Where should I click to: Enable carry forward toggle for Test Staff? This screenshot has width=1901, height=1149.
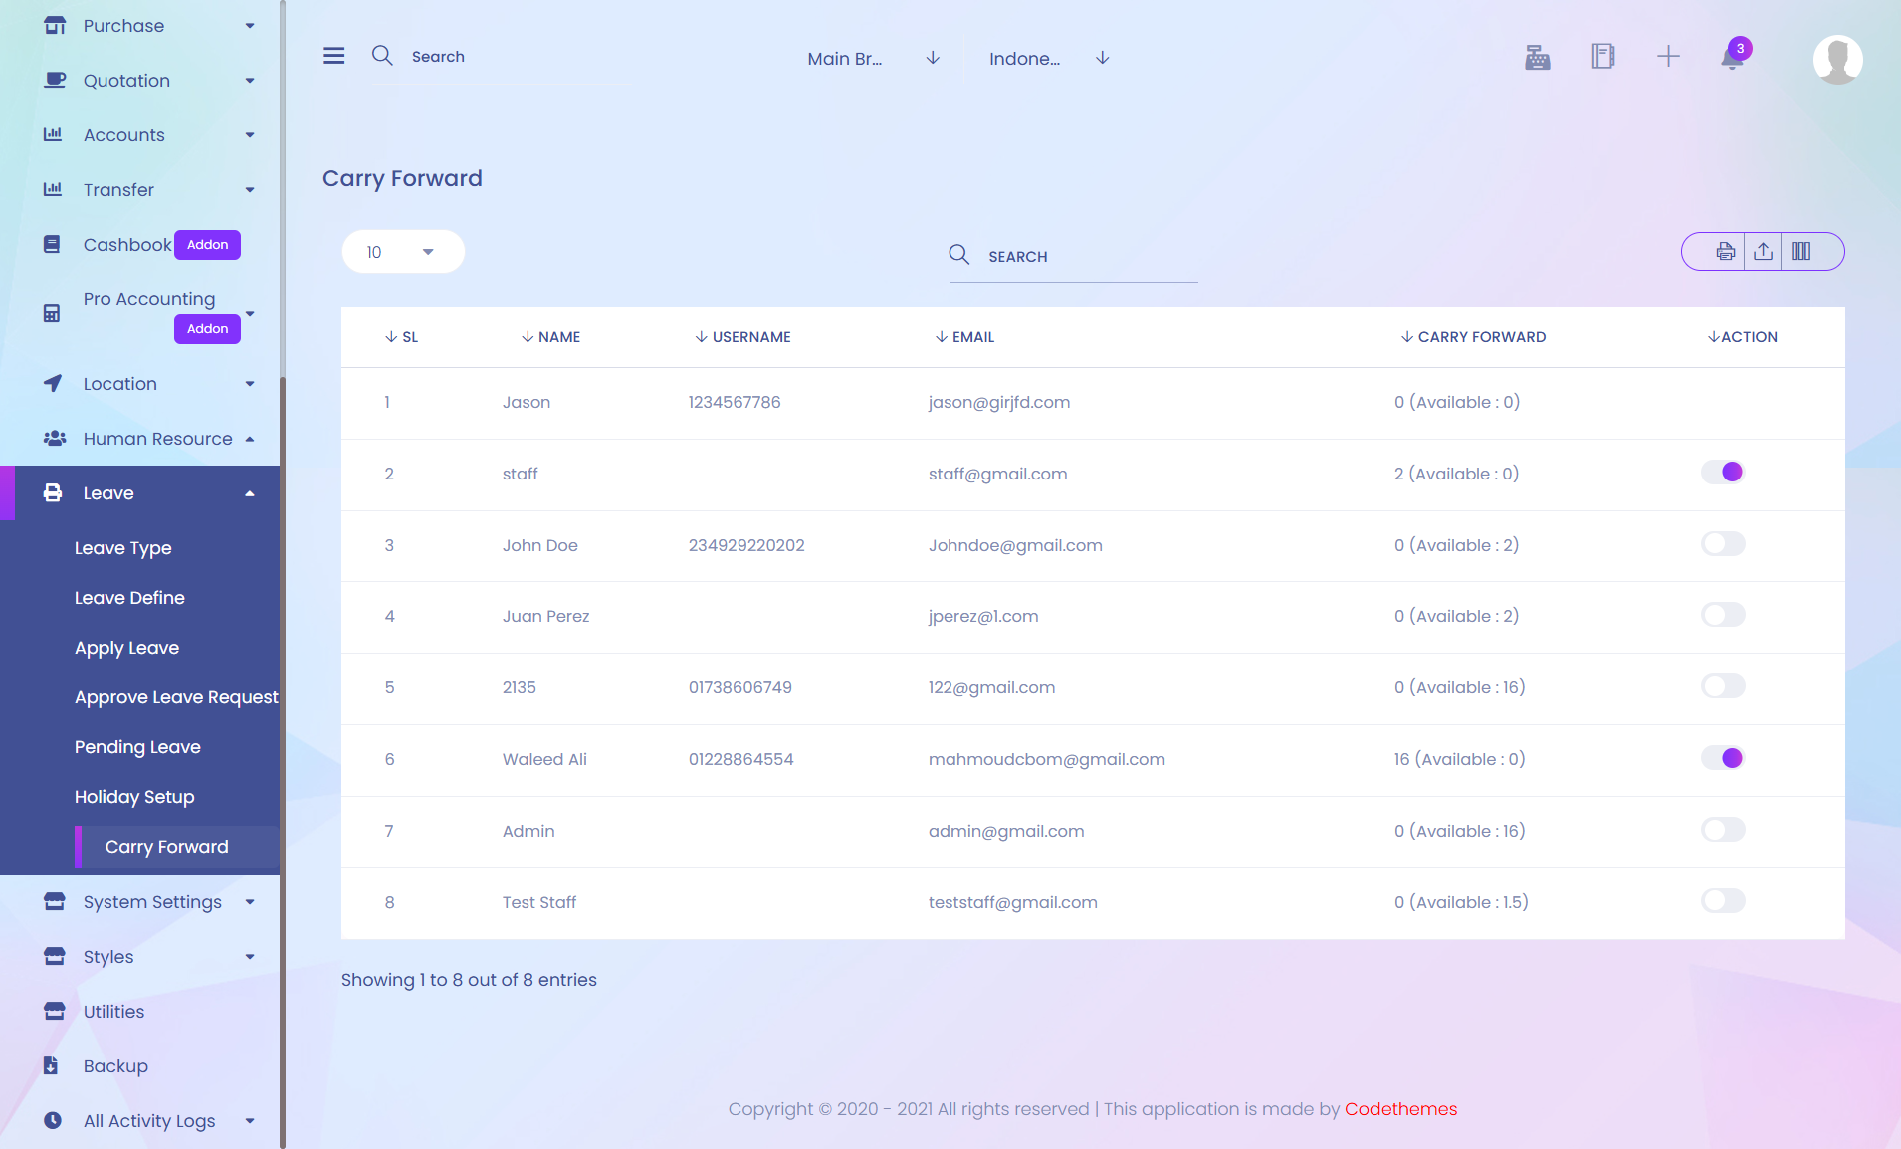coord(1723,901)
